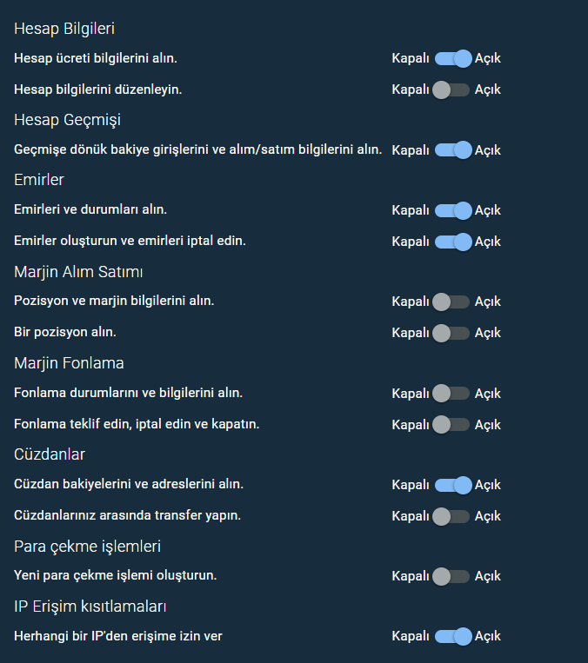This screenshot has width=588, height=663.
Task: Enable 'Hesap bilgilerini düzenleyin' switch
Action: coord(452,90)
